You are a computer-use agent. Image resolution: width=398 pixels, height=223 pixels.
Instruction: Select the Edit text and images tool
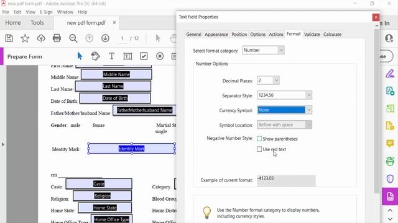tap(95, 56)
